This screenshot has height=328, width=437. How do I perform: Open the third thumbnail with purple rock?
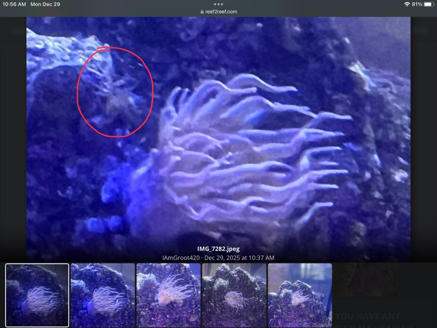coord(168,295)
